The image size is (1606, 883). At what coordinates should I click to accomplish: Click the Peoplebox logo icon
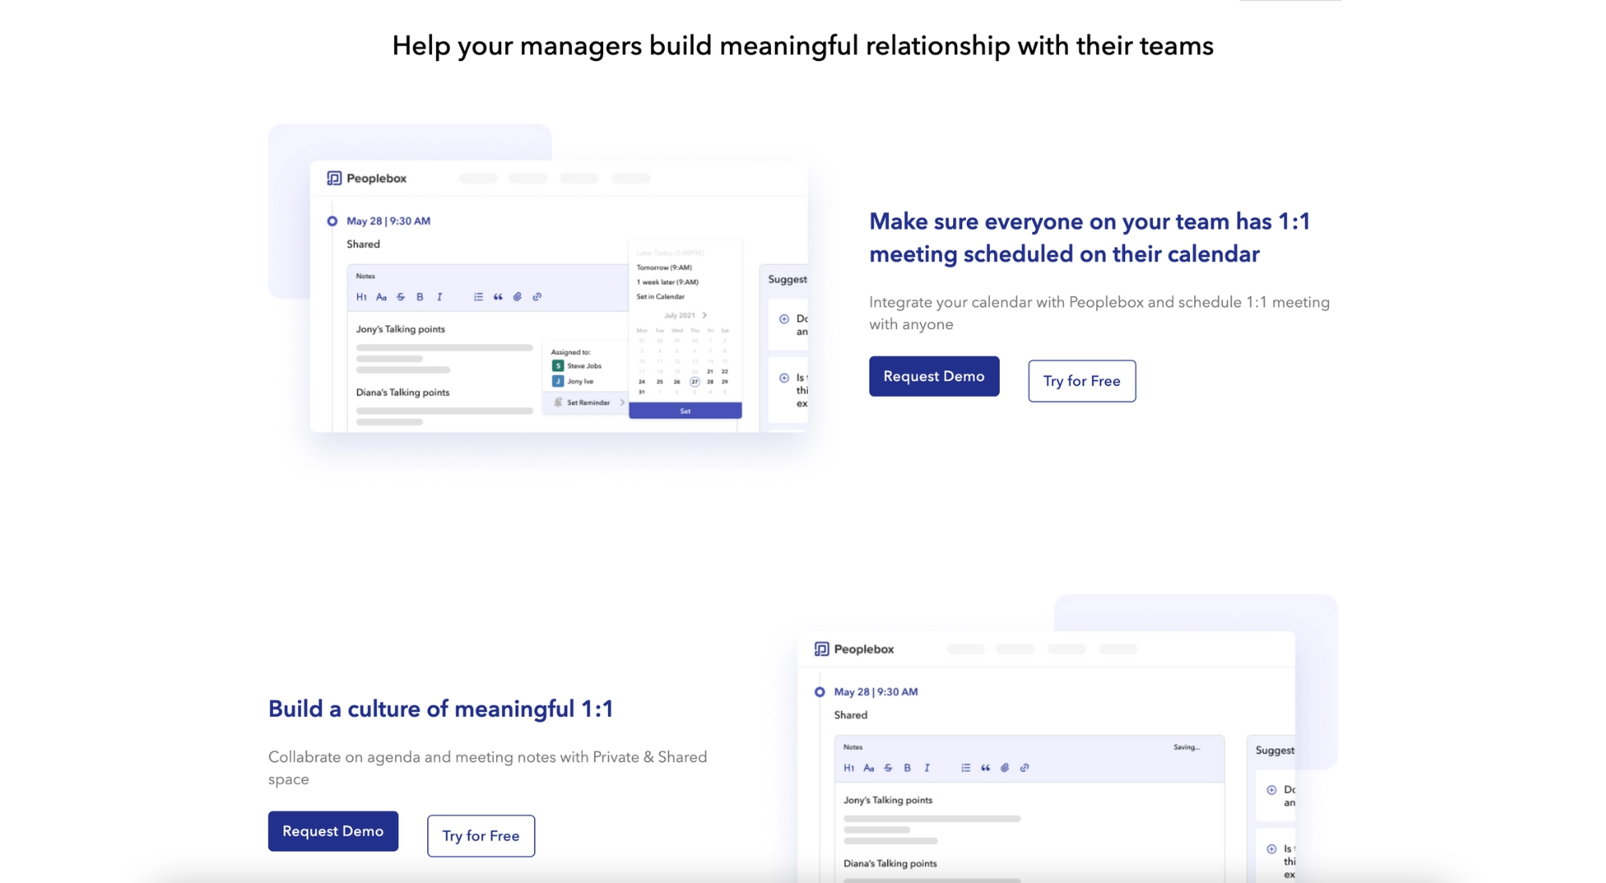coord(331,177)
